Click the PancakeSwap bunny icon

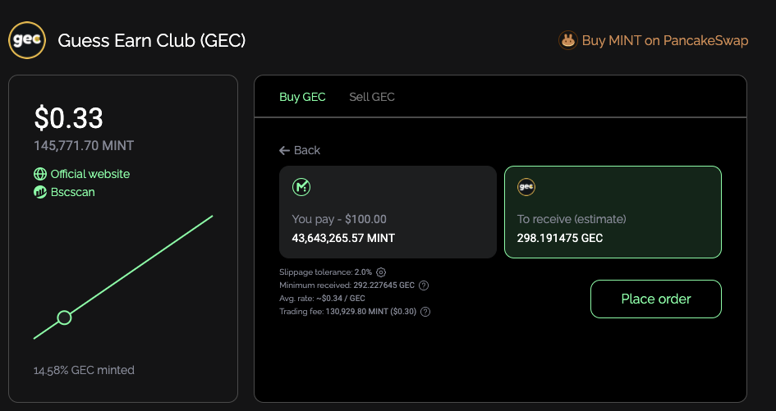[x=567, y=40]
